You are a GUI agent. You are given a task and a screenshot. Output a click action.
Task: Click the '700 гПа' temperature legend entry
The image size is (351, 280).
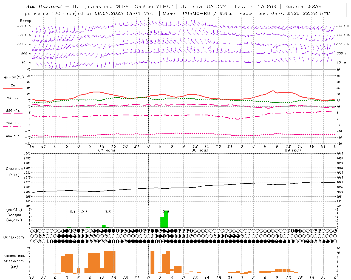click(13, 123)
